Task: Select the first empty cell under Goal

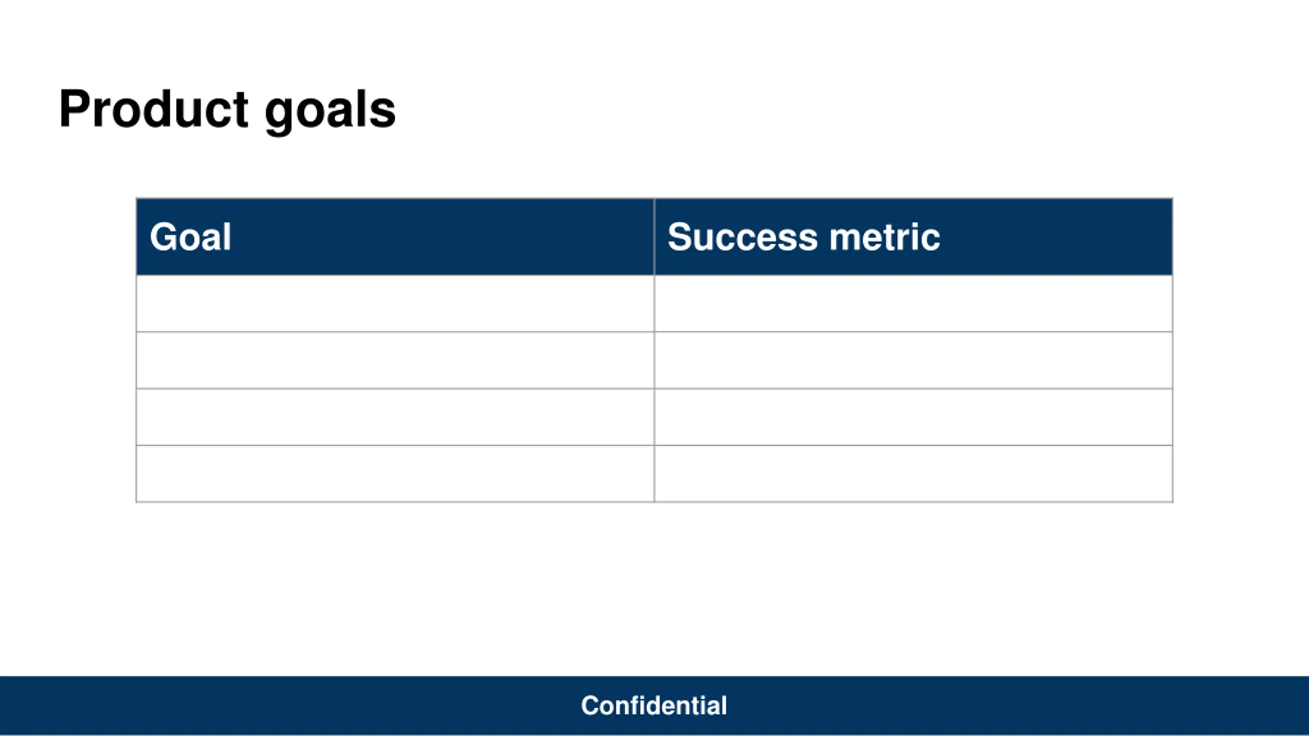Action: coord(395,304)
